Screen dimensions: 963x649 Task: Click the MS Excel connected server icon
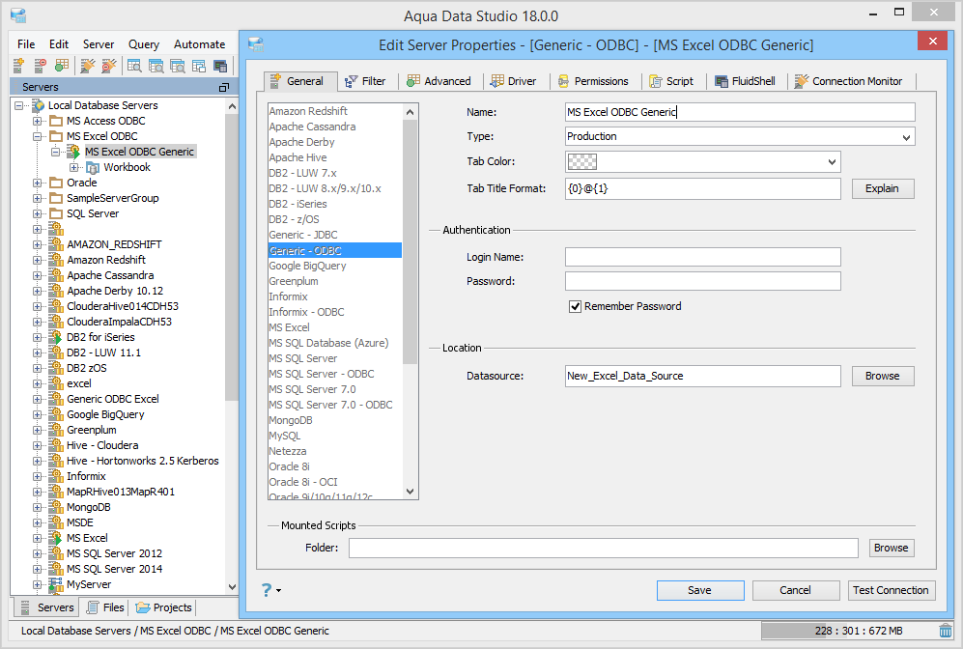[x=56, y=538]
